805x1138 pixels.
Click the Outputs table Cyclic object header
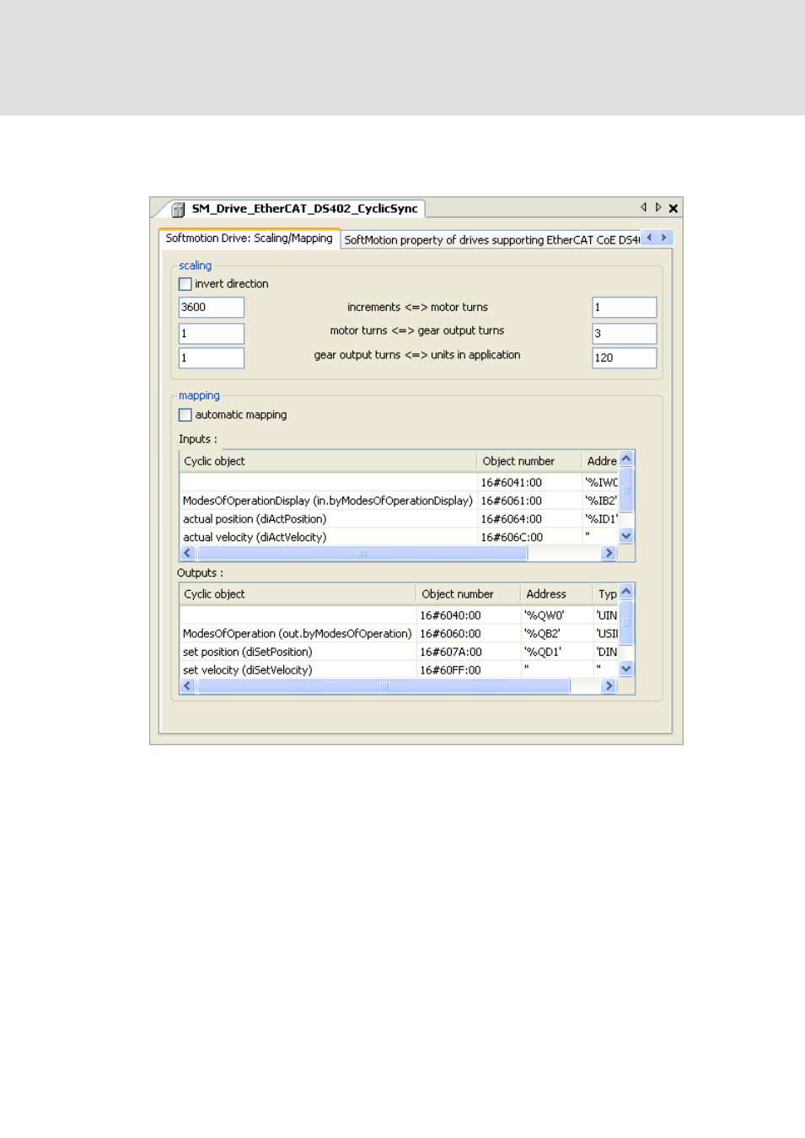(x=298, y=594)
